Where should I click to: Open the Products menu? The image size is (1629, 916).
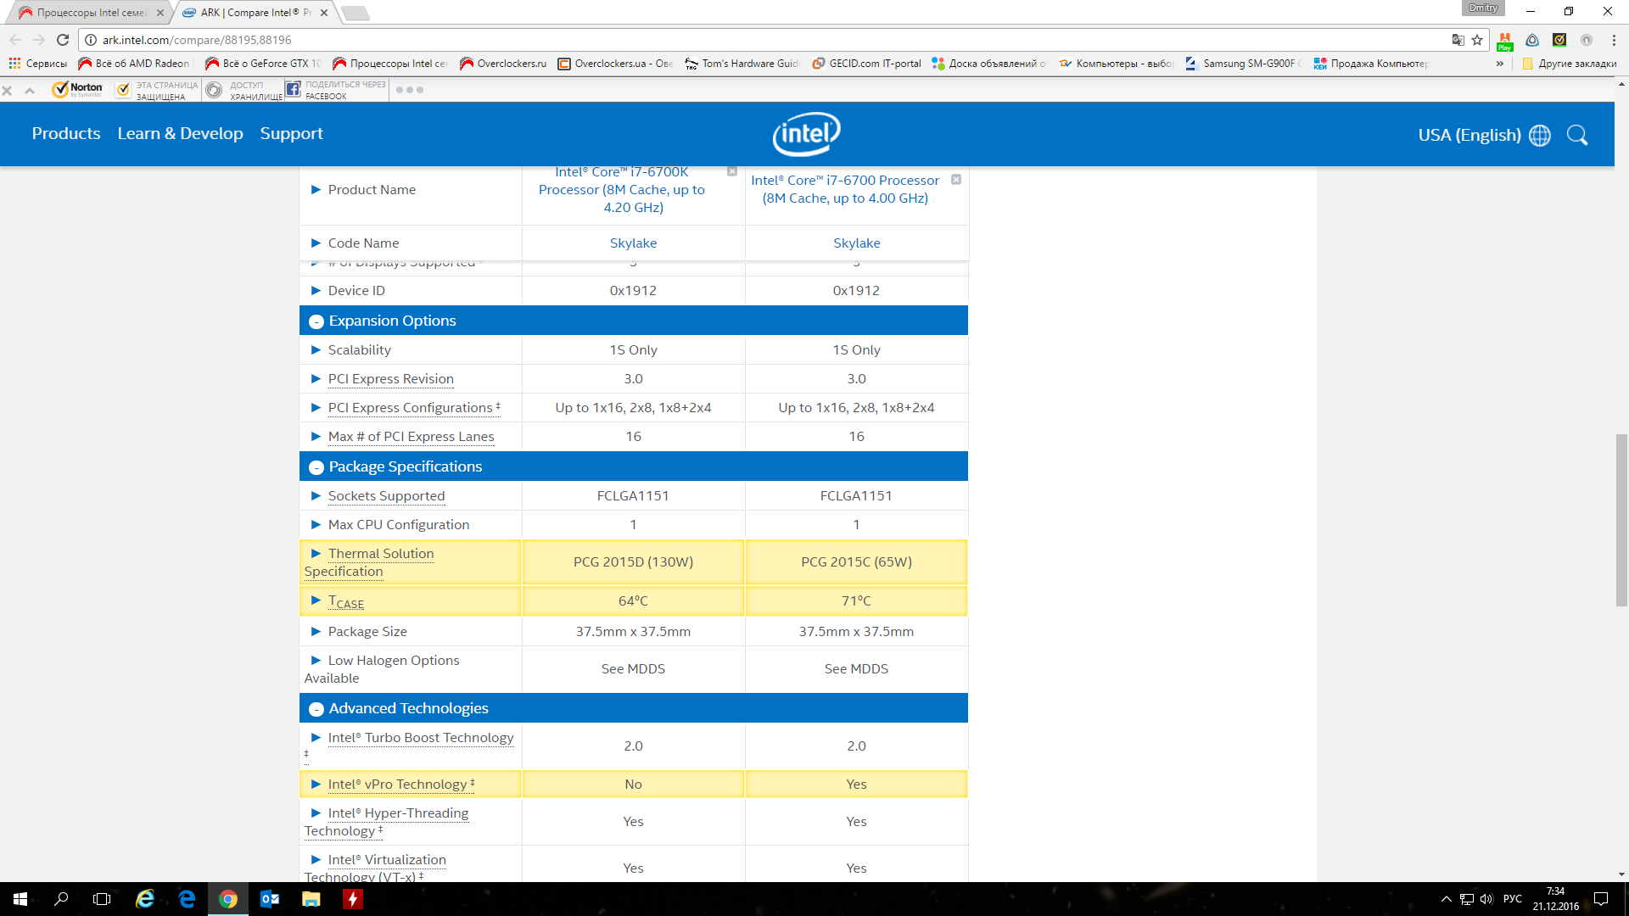pos(66,133)
